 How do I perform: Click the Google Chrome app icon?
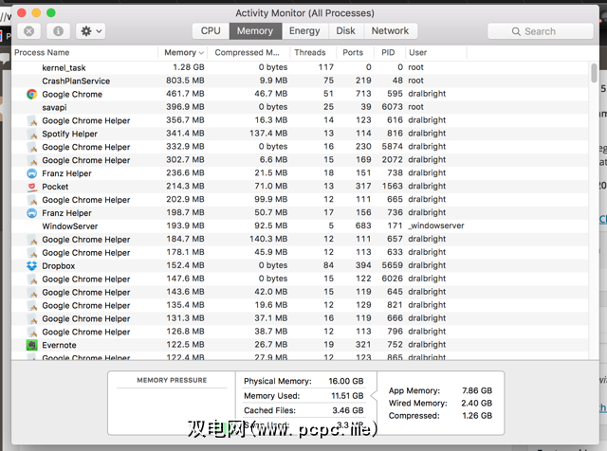tap(31, 94)
